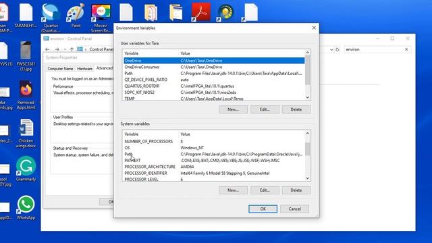
Task: Cancel the Environment Variables dialog
Action: (294, 209)
